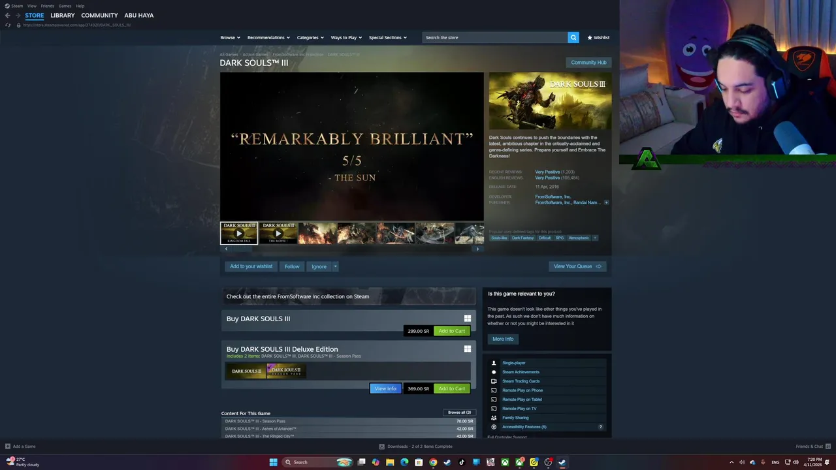Image resolution: width=836 pixels, height=470 pixels.
Task: Click the Family Sharing people icon
Action: click(x=494, y=418)
